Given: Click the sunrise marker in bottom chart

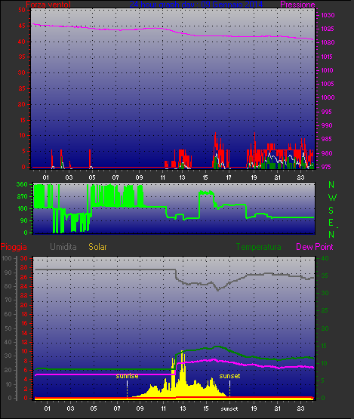Looking at the screenshot, I should click(127, 376).
